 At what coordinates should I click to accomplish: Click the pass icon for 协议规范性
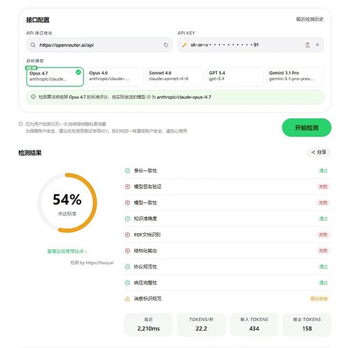coord(127,267)
